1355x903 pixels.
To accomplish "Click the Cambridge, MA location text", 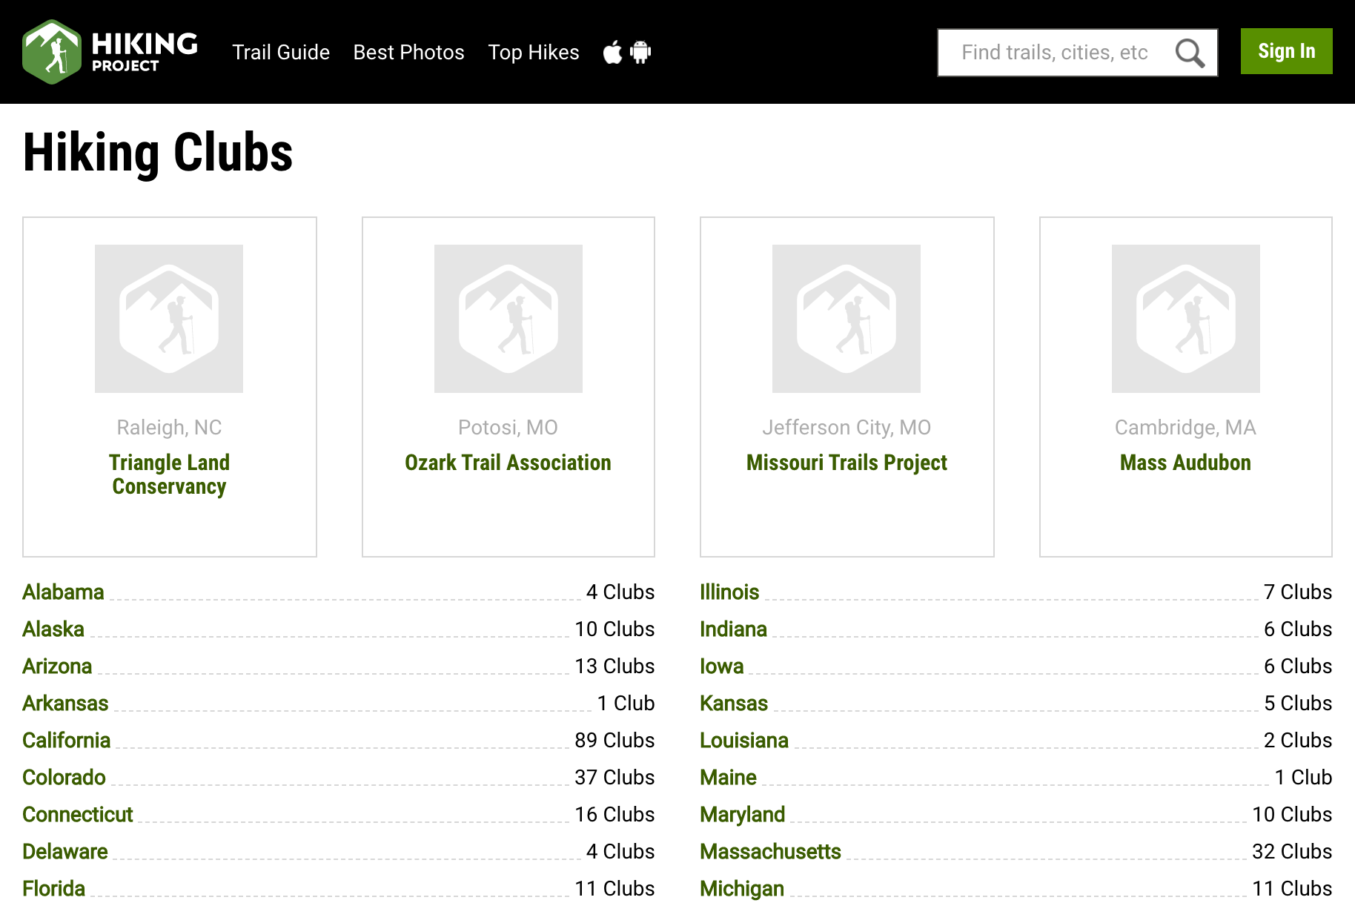I will point(1186,428).
